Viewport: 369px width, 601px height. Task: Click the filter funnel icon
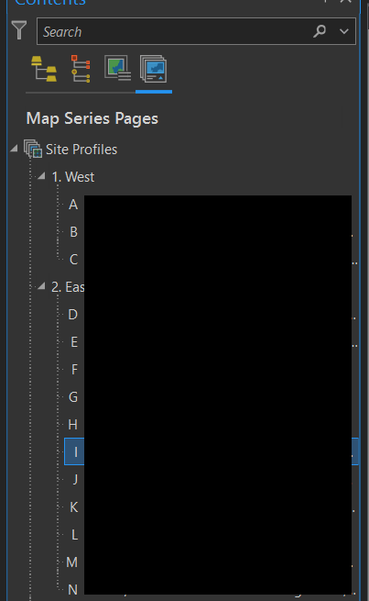(x=18, y=30)
